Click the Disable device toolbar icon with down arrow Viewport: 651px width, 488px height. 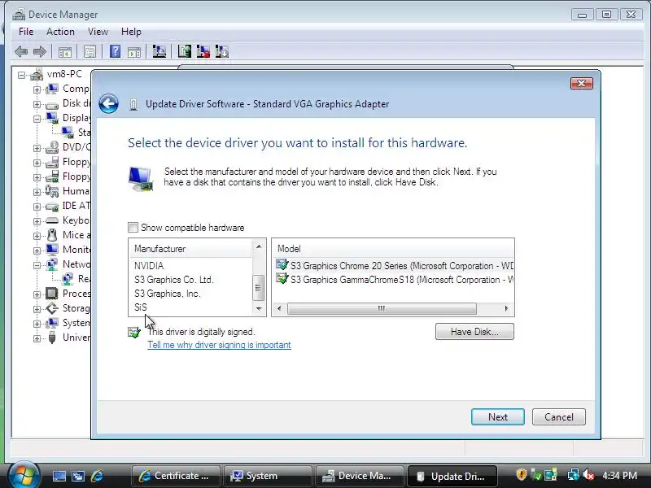(x=222, y=51)
